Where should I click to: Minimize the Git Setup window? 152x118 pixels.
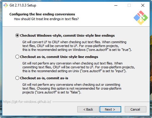tap(116, 5)
